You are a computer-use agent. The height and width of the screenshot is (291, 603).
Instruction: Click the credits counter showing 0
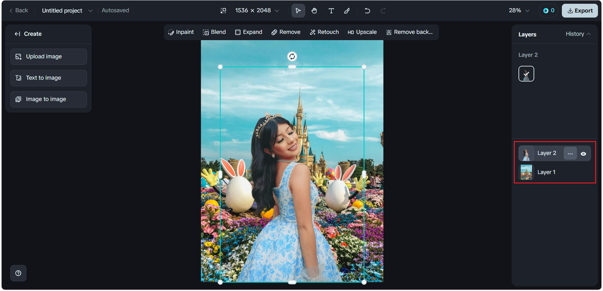tap(548, 10)
